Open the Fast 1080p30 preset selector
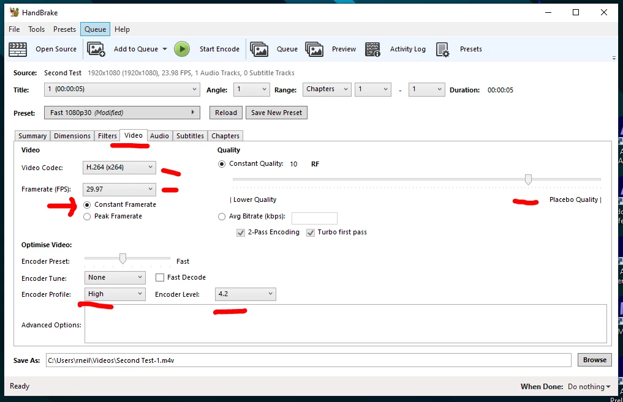623x402 pixels. click(x=121, y=113)
